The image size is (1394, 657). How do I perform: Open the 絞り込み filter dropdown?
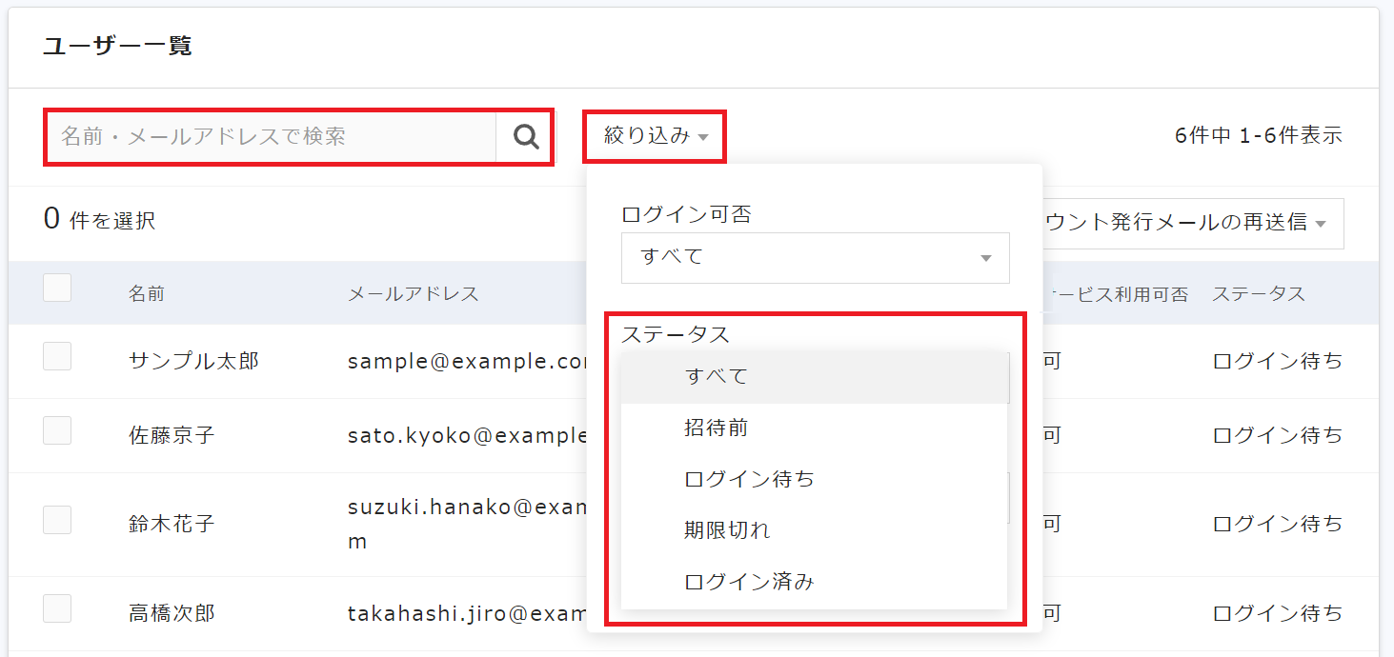pos(656,136)
